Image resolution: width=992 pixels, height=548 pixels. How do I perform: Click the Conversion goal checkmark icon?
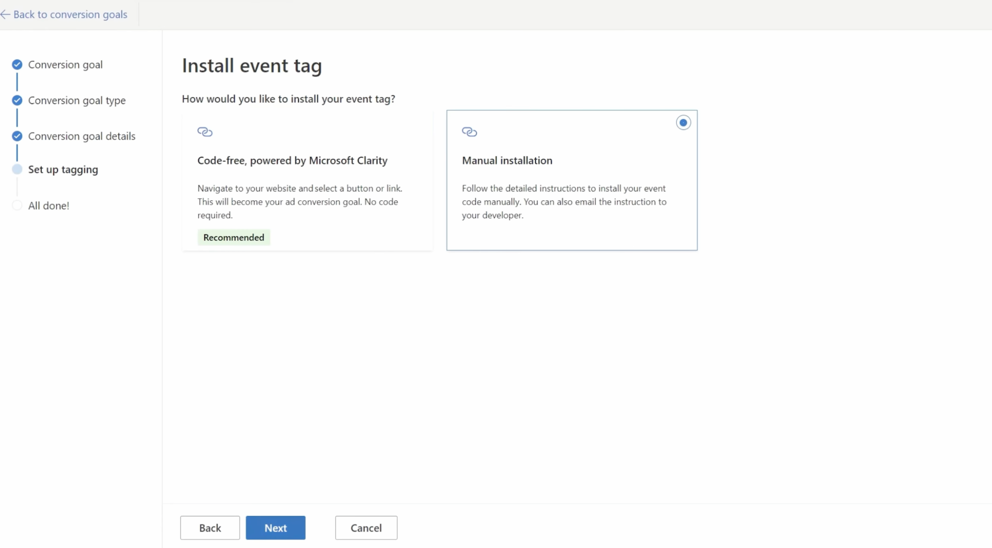(x=17, y=64)
